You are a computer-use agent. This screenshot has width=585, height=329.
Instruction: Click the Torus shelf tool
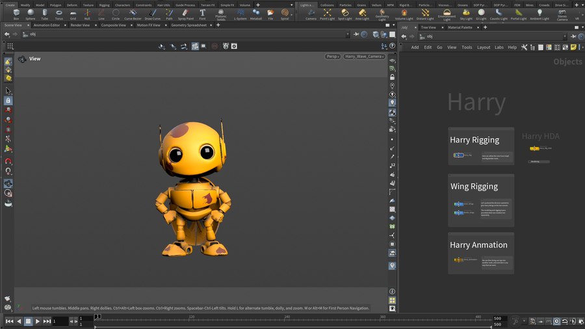[x=59, y=14]
